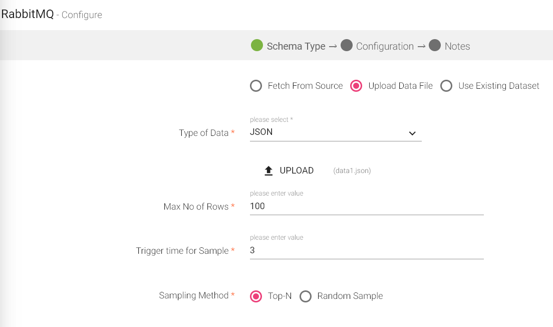
Task: Click the dropdown chevron next to JSON
Action: coord(412,133)
